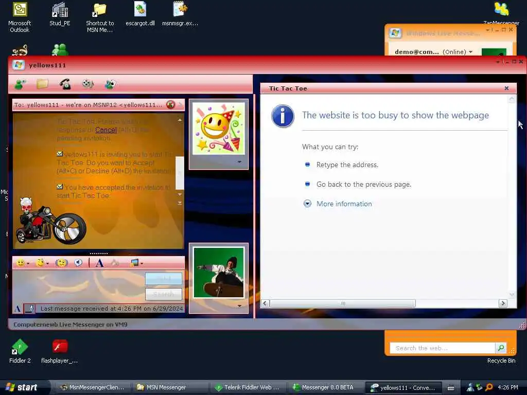Click the greyed Search button

click(164, 294)
